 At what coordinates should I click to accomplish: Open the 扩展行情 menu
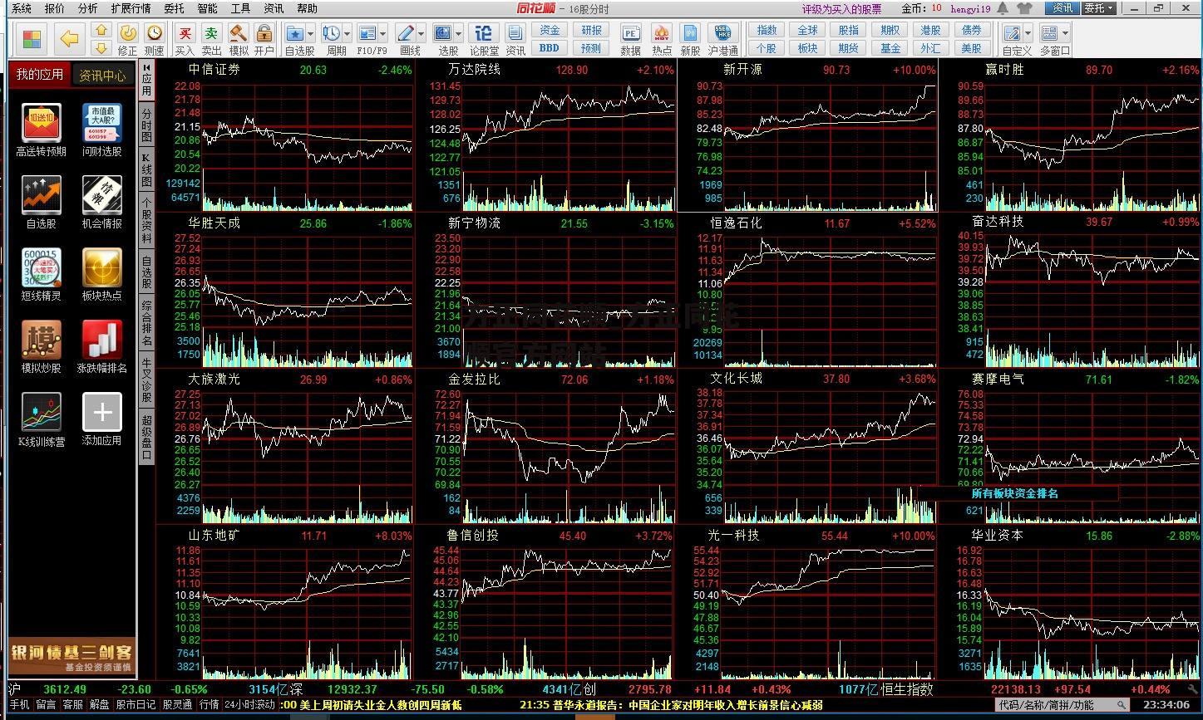pos(131,8)
